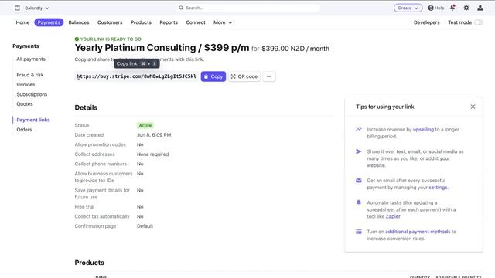Open the Connect tab
The image size is (495, 278).
point(196,22)
